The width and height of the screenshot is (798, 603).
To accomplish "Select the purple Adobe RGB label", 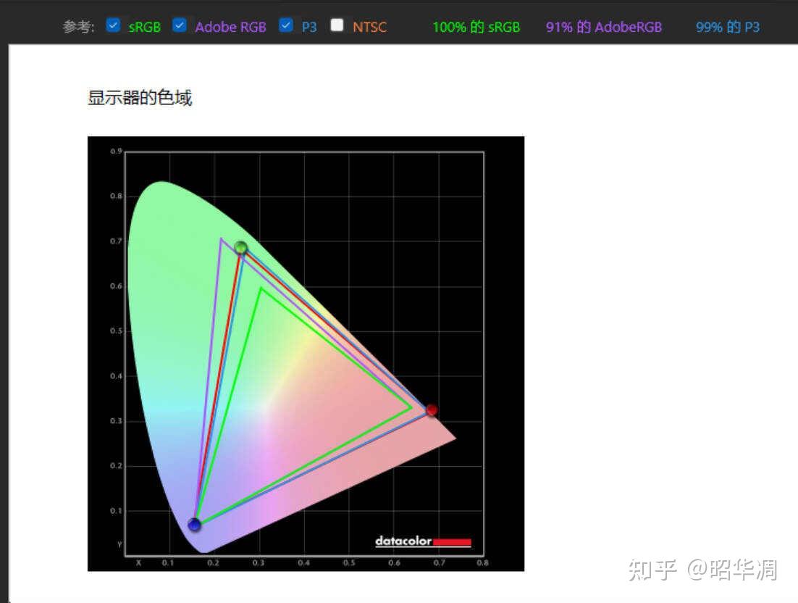I will pos(230,27).
